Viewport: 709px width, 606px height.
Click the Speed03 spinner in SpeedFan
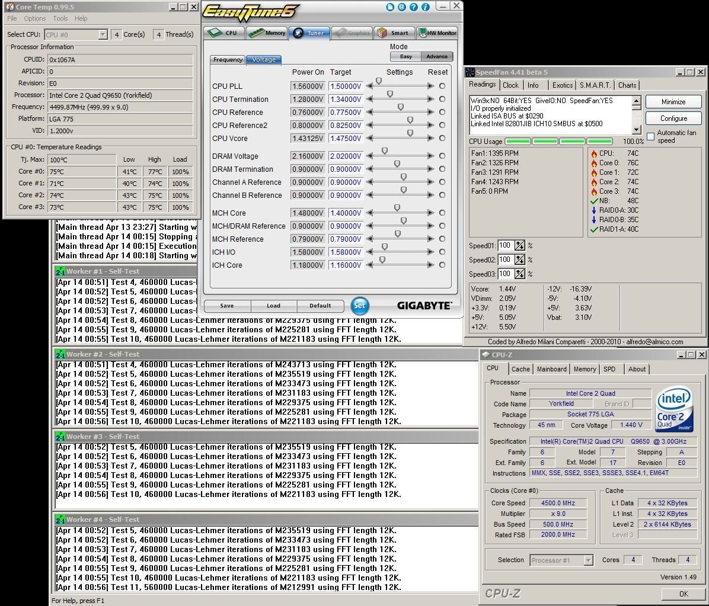519,274
